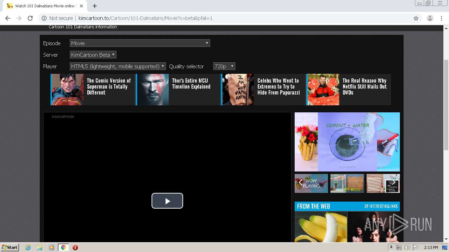Open Thor's Entire MCU Timeline article
The image size is (449, 252).
tap(191, 84)
